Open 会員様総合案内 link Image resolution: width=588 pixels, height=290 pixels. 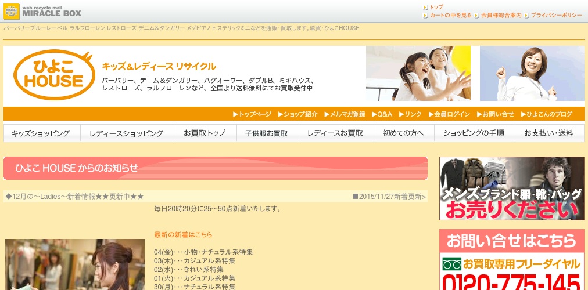501,16
